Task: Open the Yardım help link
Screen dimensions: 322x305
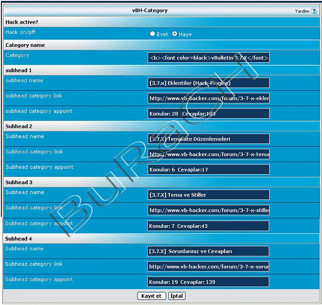Action: coord(302,11)
